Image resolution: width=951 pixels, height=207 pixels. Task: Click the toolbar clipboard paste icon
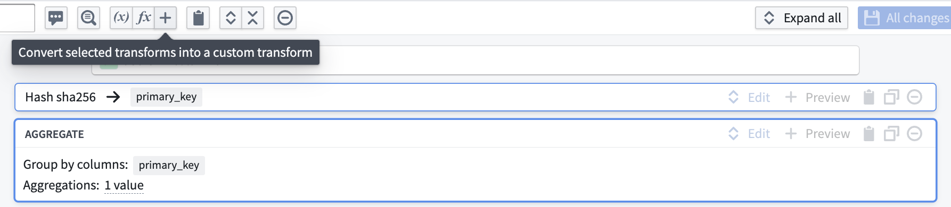click(x=198, y=18)
